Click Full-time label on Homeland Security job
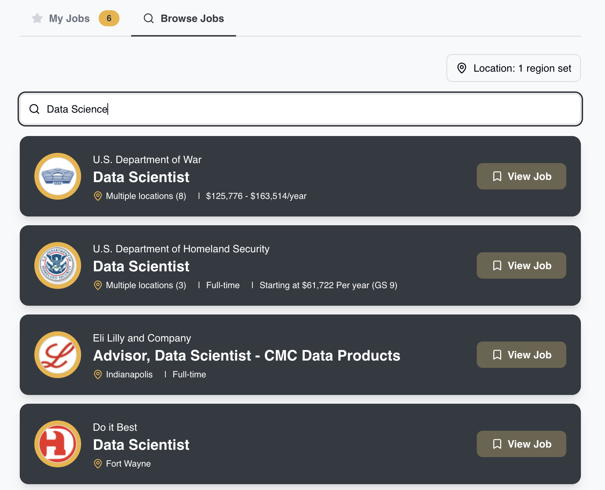The height and width of the screenshot is (490, 605). 223,285
